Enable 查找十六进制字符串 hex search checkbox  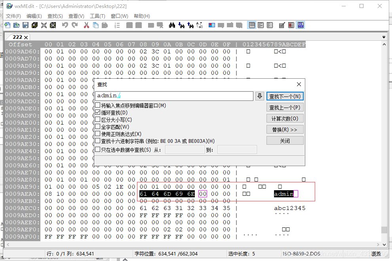tap(98, 141)
